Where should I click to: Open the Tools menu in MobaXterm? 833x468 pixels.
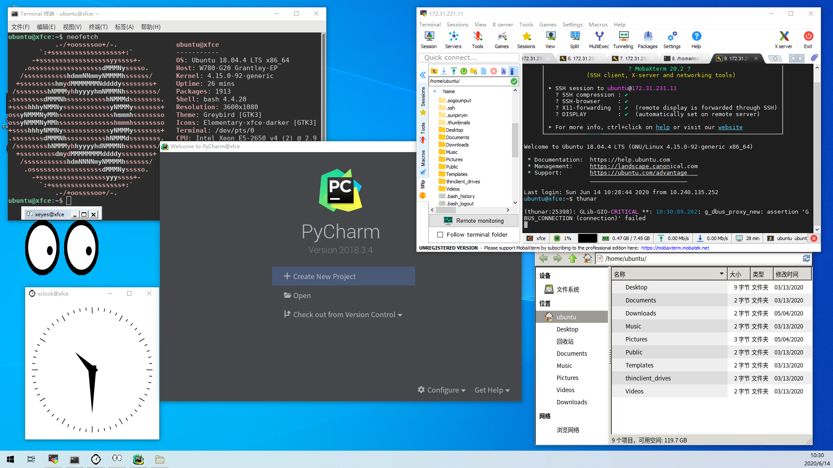click(525, 24)
